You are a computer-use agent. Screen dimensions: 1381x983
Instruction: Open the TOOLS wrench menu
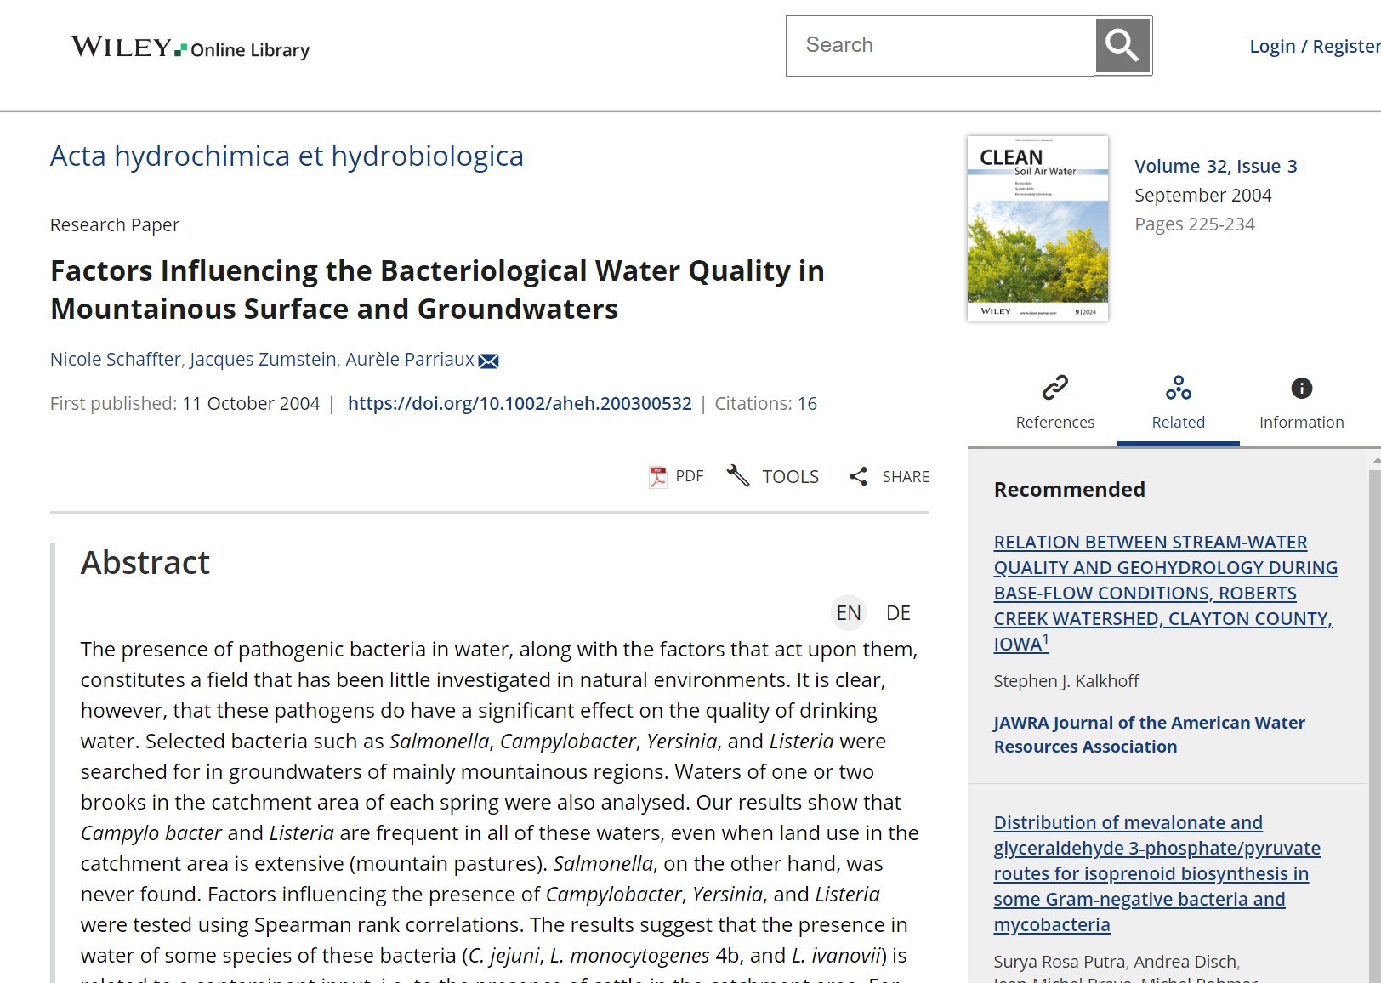[774, 476]
